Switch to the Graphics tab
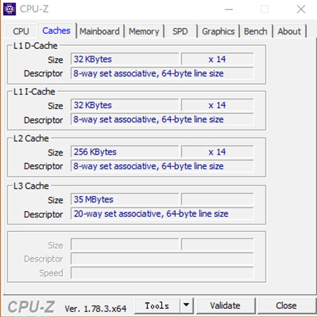Viewport: 317px width, 317px height. pos(218,31)
